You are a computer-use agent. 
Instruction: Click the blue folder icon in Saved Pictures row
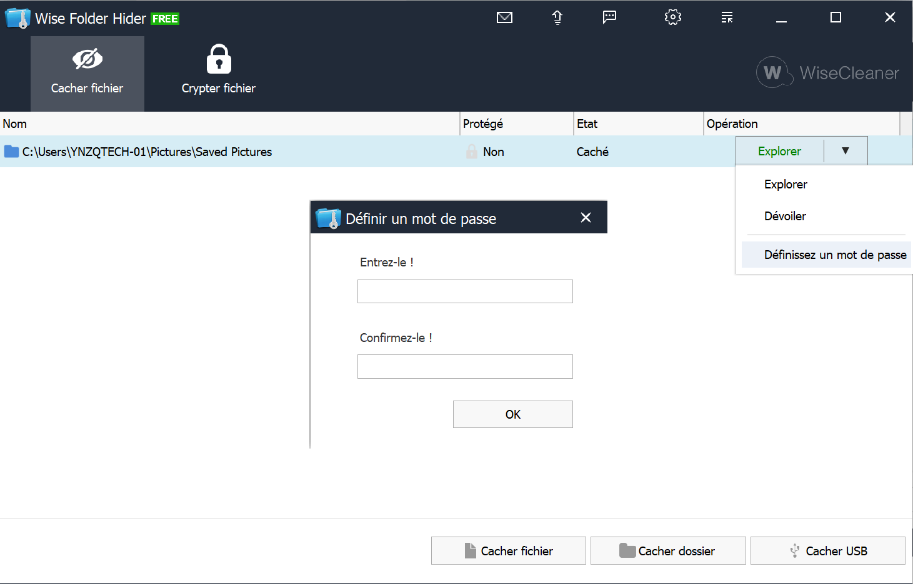11,152
